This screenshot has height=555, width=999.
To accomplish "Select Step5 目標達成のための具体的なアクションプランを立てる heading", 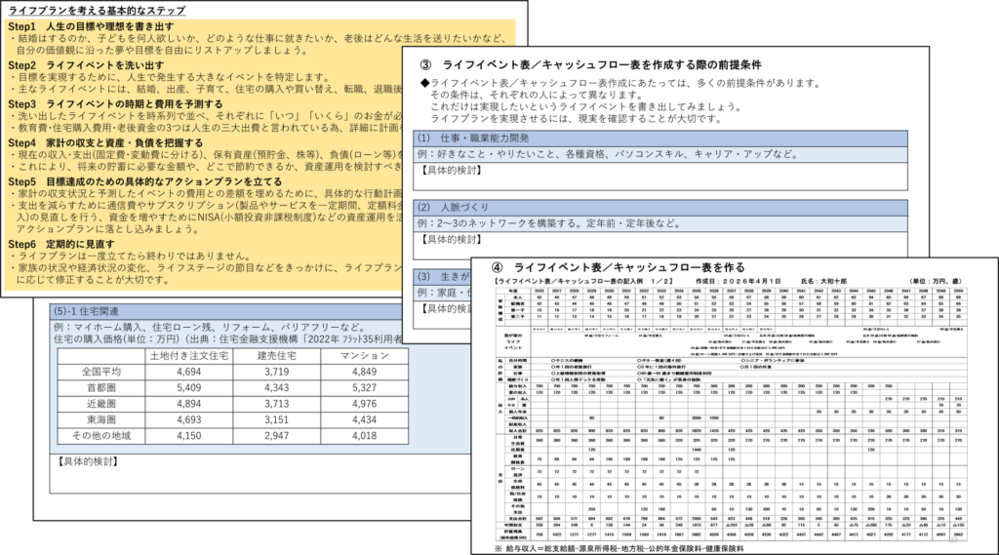I will [x=144, y=181].
